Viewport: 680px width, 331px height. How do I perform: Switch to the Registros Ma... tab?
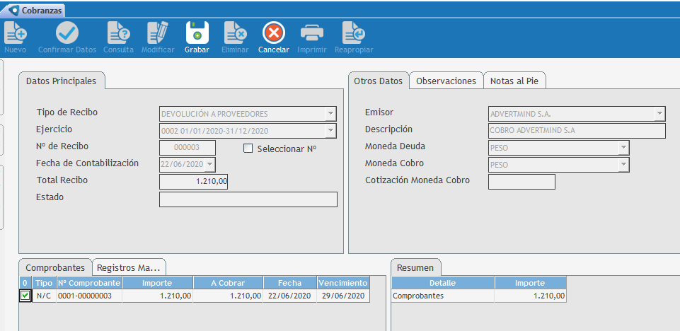[x=129, y=267]
